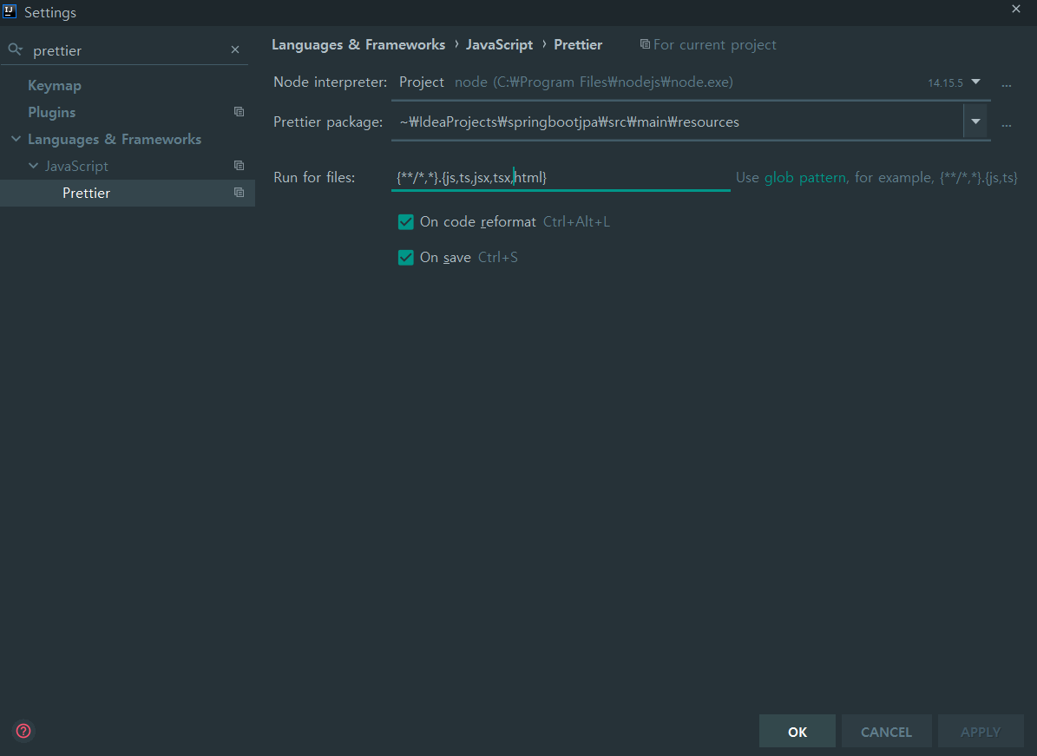Viewport: 1037px width, 756px height.
Task: Click the project-level icon beside JavaScript
Action: click(x=239, y=166)
